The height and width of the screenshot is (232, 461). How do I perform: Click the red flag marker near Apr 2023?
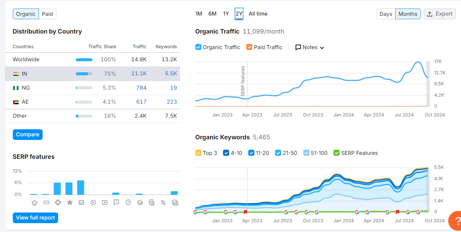(246, 212)
